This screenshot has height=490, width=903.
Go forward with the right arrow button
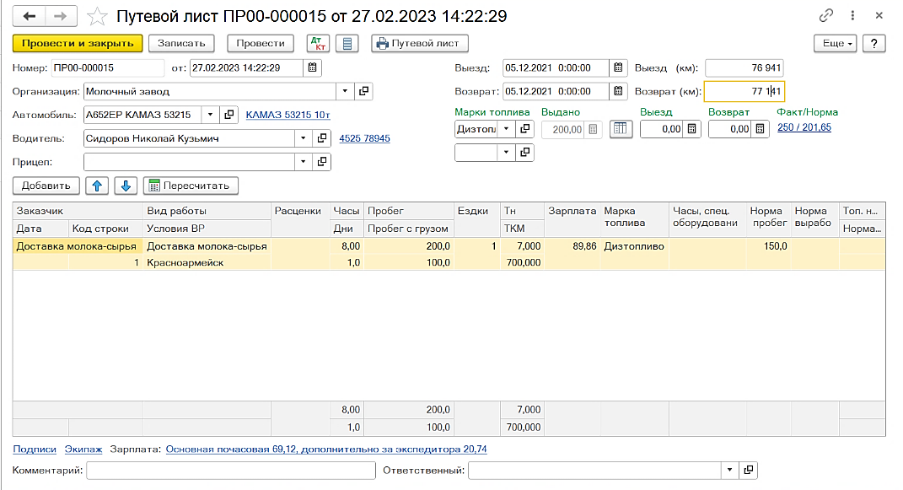[x=61, y=16]
